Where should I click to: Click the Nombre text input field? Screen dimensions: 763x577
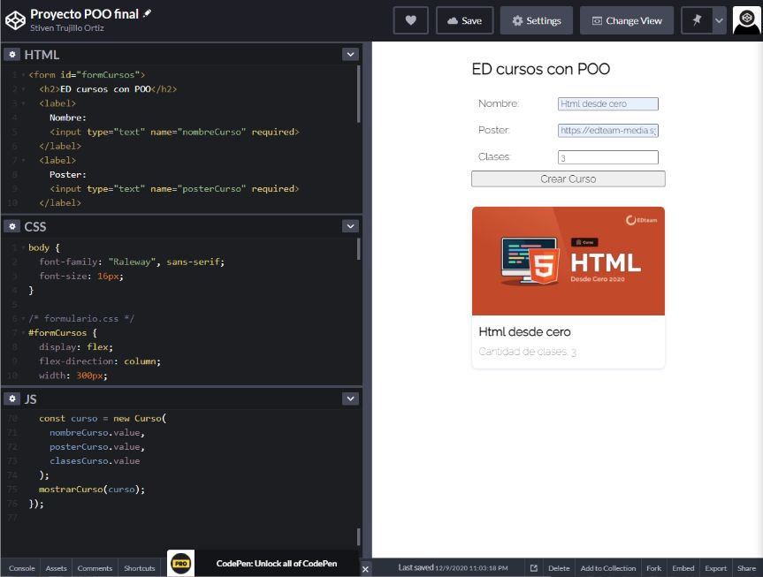609,103
